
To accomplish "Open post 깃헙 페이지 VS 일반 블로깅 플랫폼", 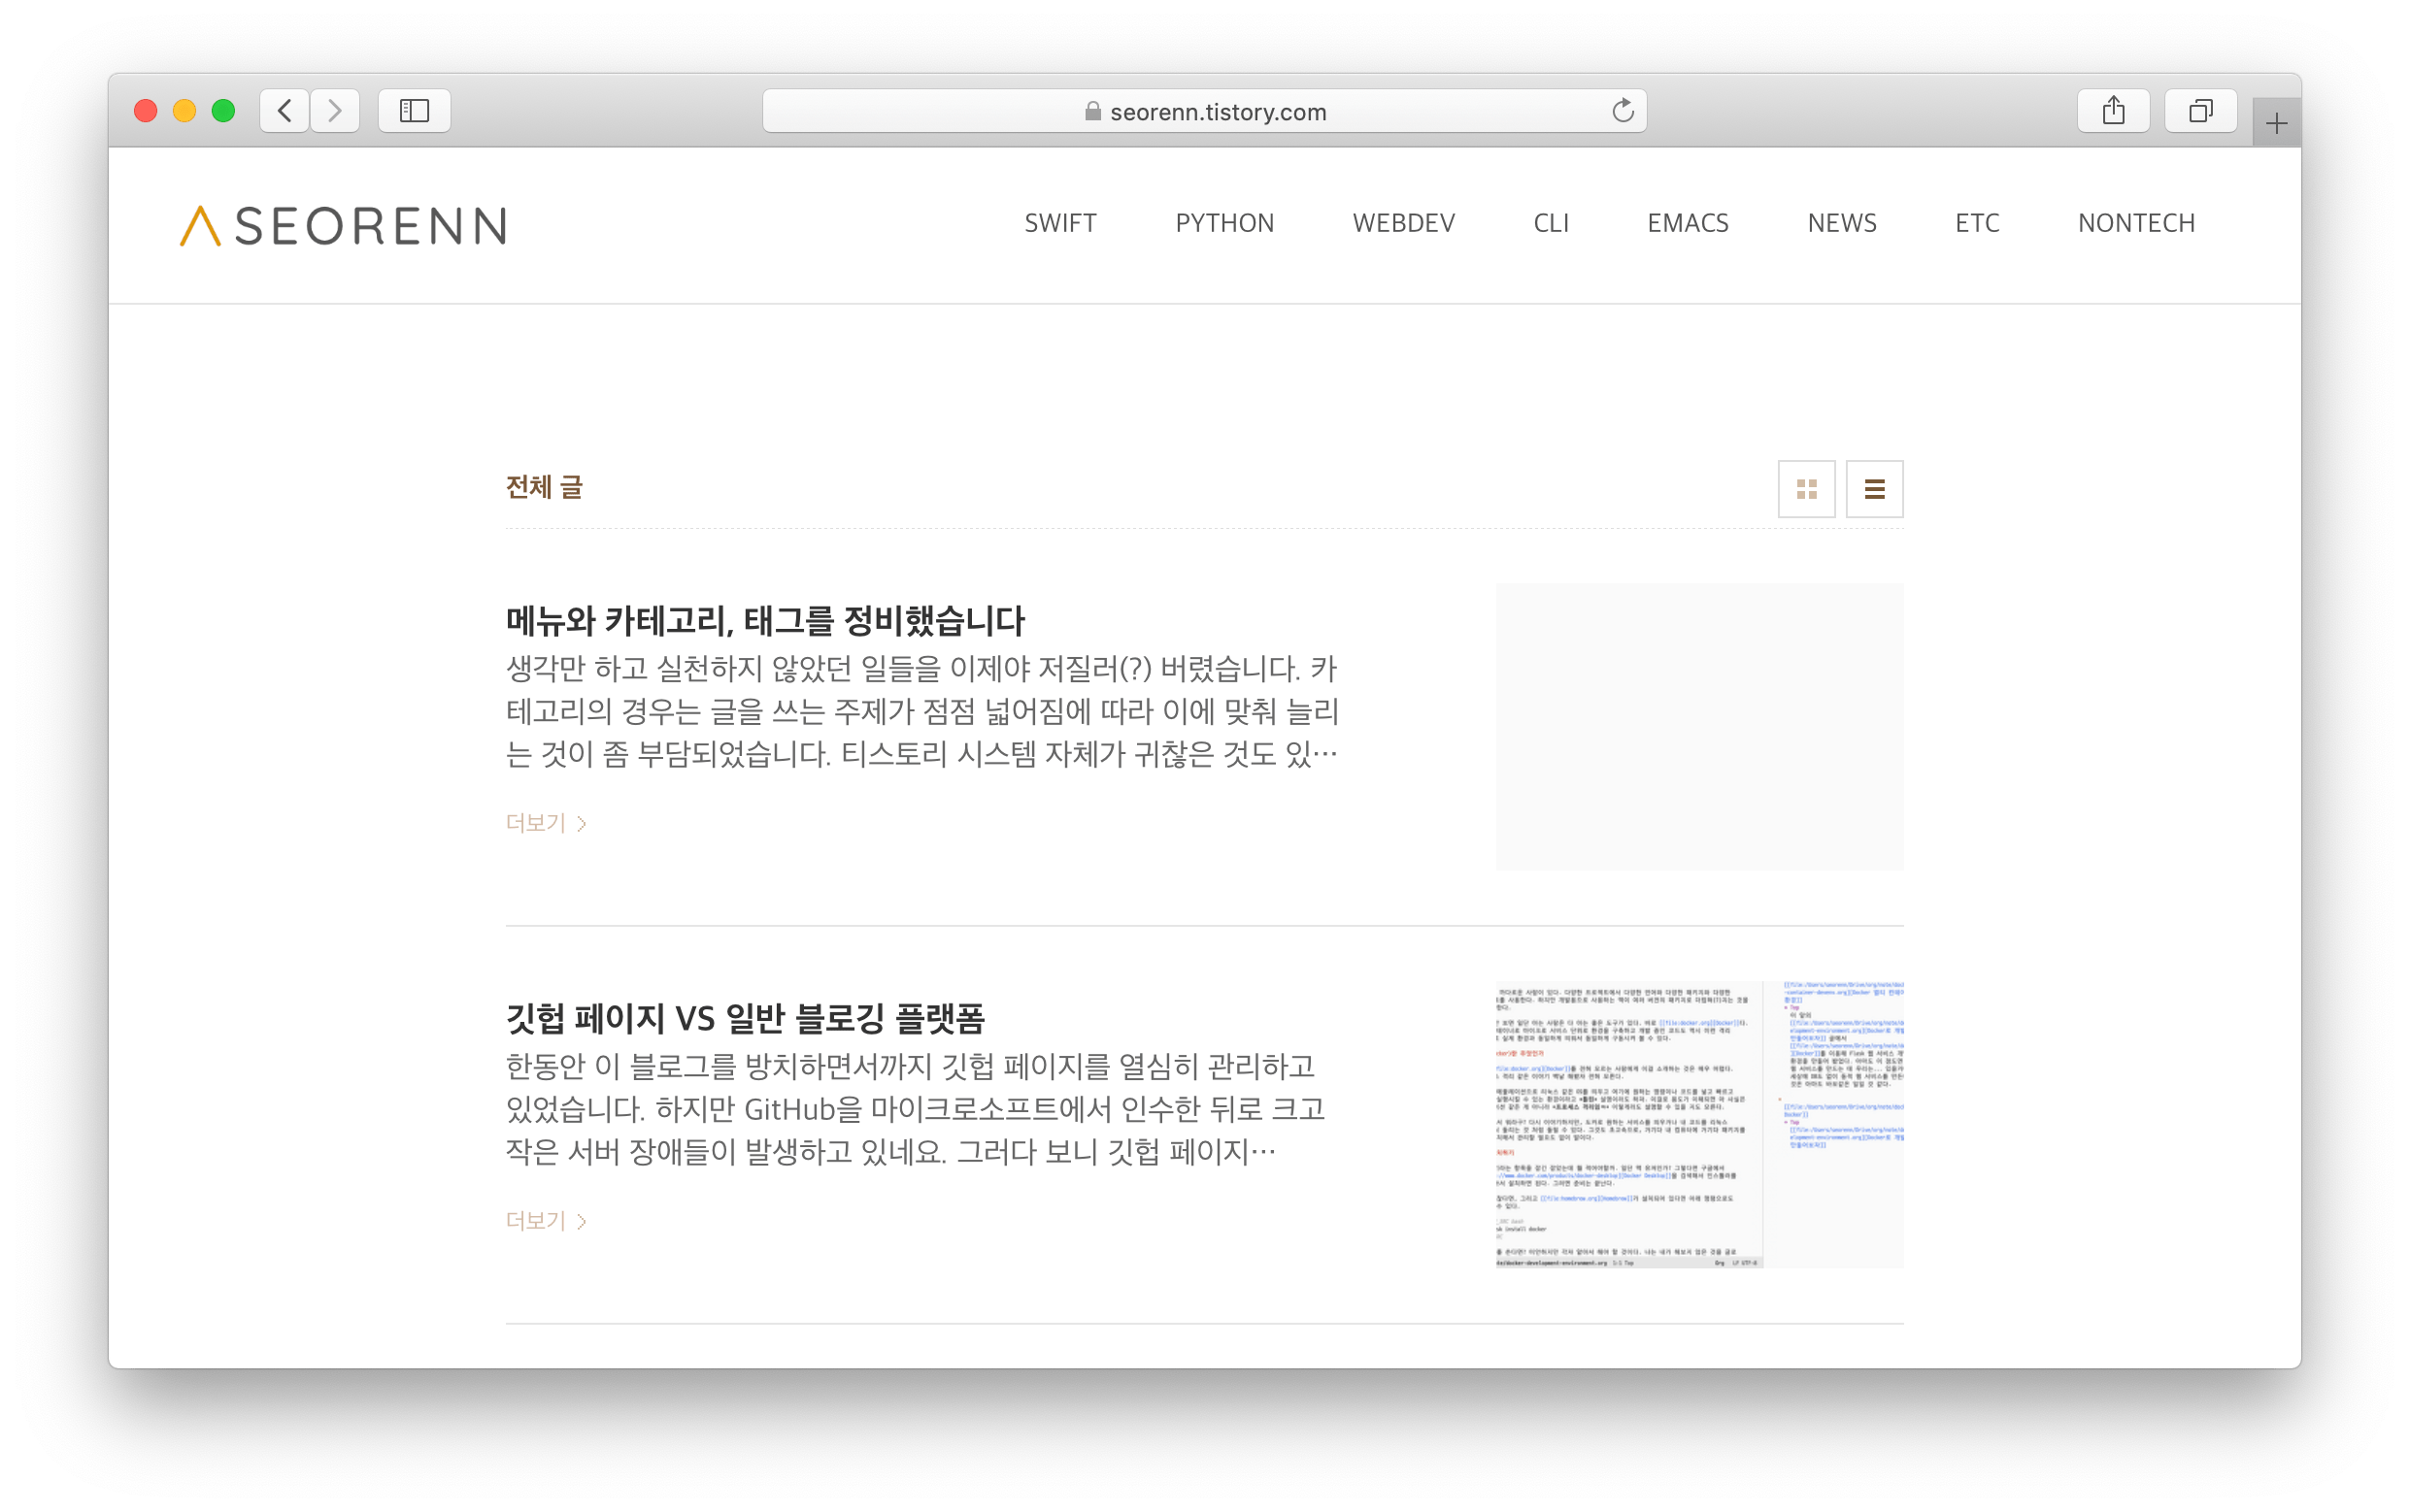I will click(746, 1019).
